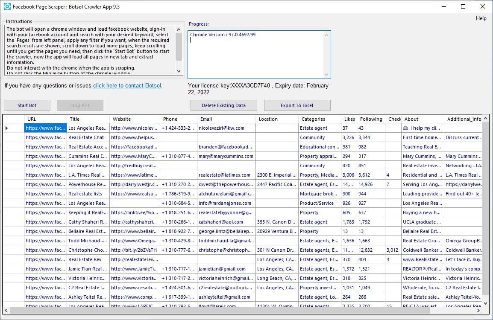Sort by the Phone column header

click(179, 119)
